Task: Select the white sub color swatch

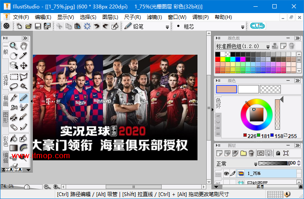Action: click(x=248, y=89)
